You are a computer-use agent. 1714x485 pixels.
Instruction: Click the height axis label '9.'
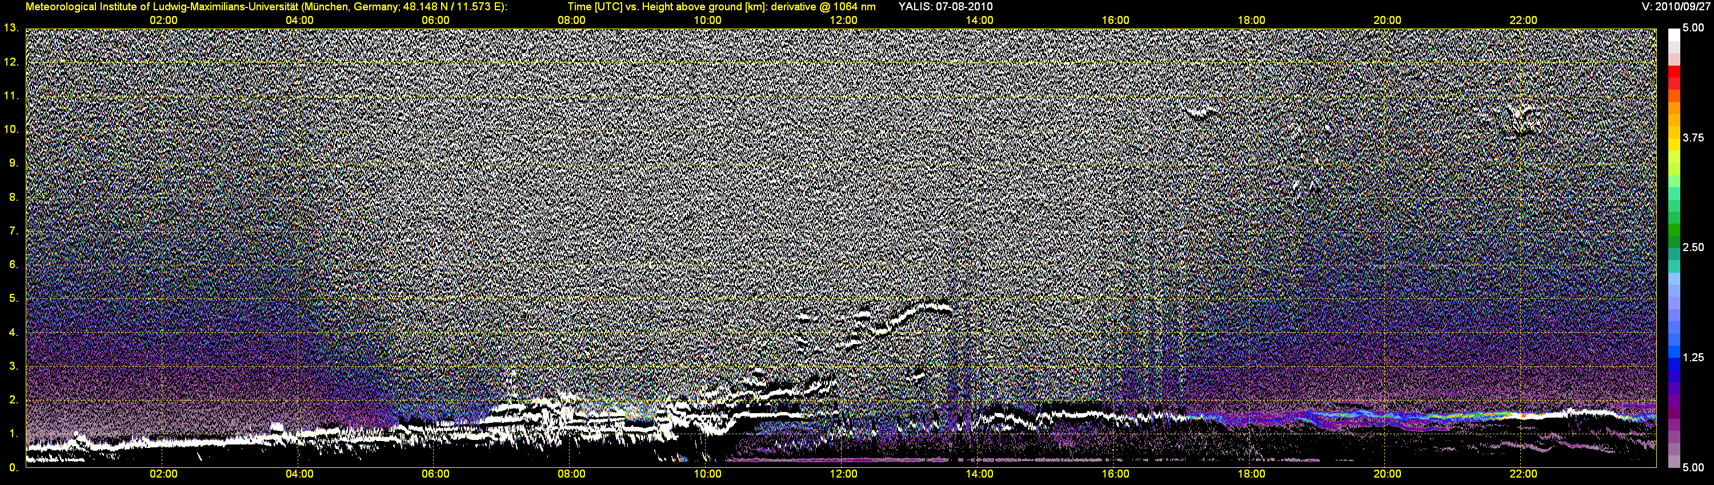point(14,163)
